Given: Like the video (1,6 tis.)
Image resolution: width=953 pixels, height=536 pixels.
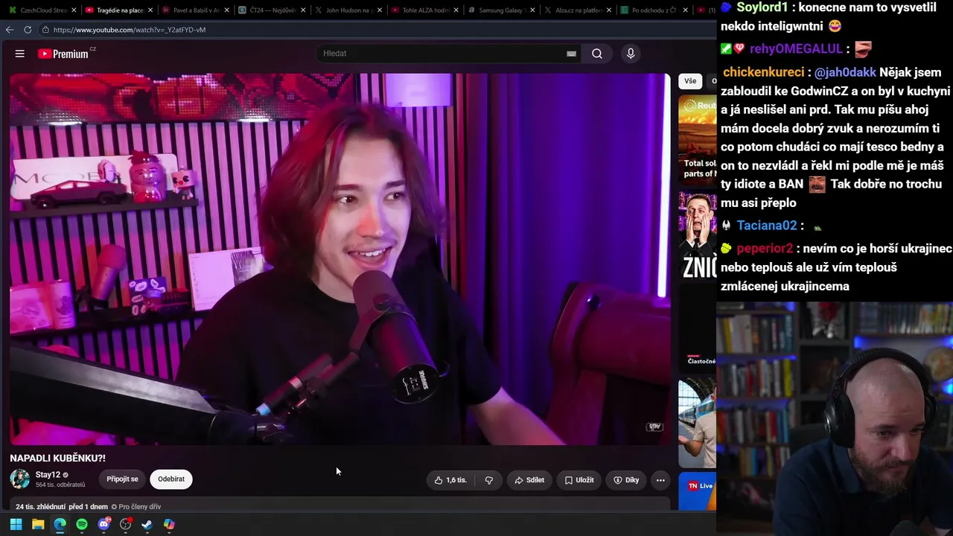Looking at the screenshot, I should 450,480.
